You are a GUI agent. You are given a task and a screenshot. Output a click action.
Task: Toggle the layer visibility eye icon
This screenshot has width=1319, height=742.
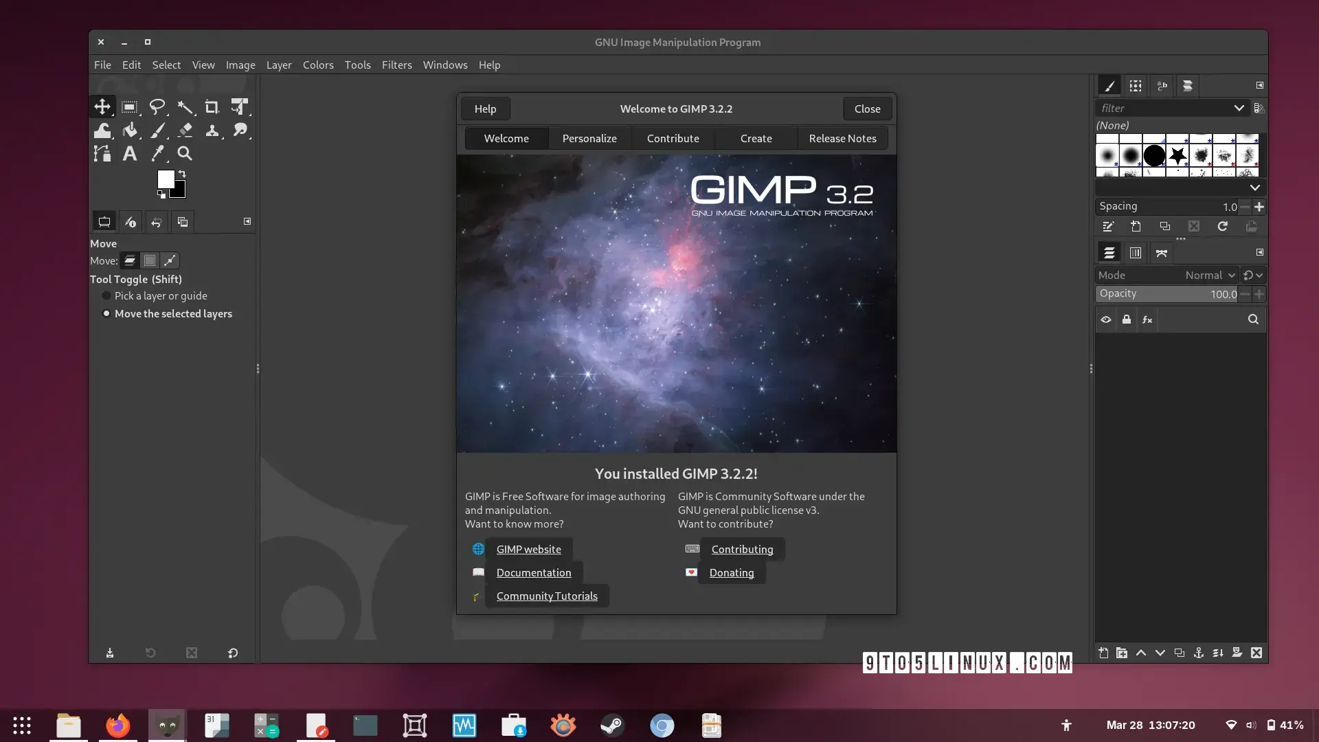pyautogui.click(x=1106, y=319)
